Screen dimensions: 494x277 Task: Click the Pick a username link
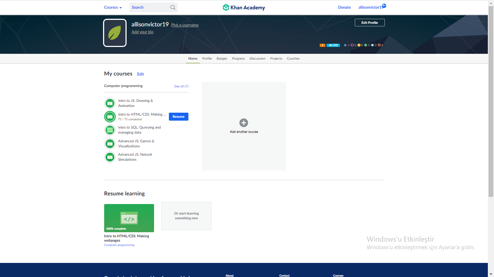pyautogui.click(x=185, y=25)
